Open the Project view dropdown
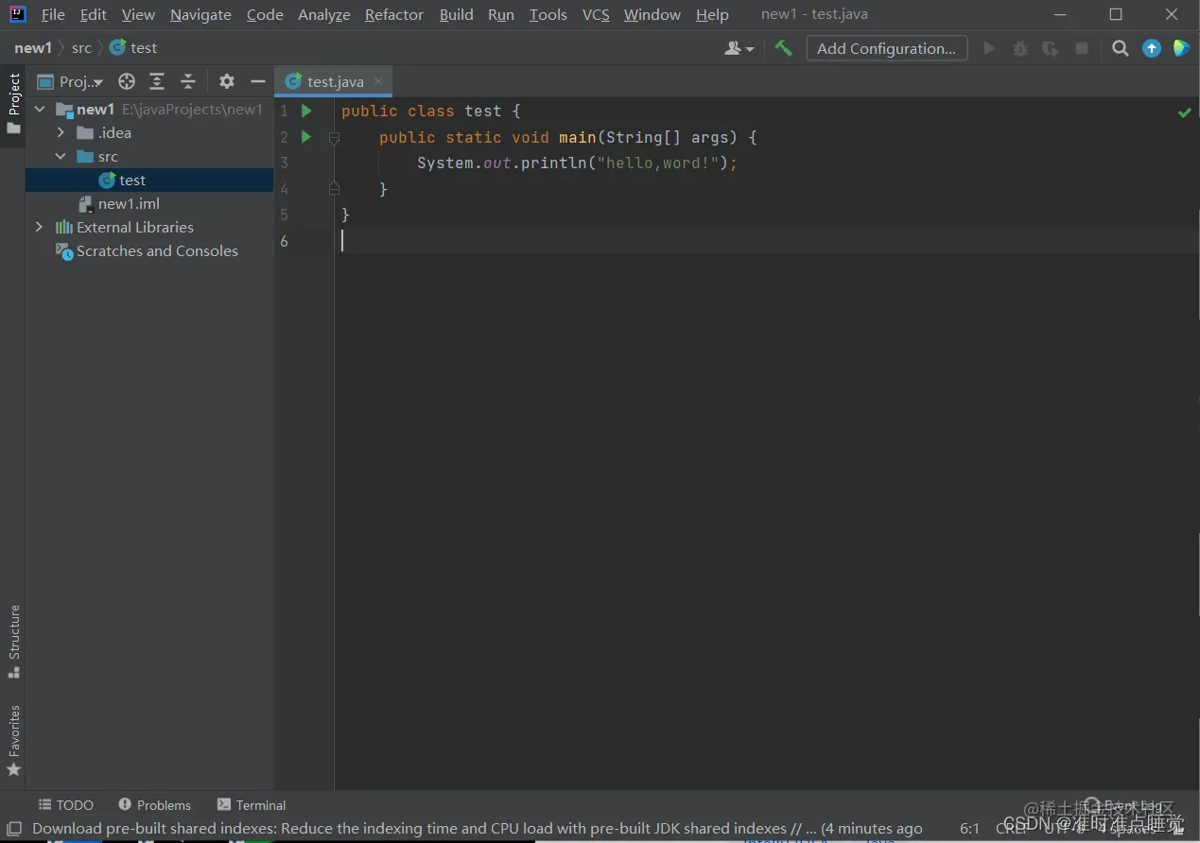The image size is (1200, 843). tap(71, 81)
